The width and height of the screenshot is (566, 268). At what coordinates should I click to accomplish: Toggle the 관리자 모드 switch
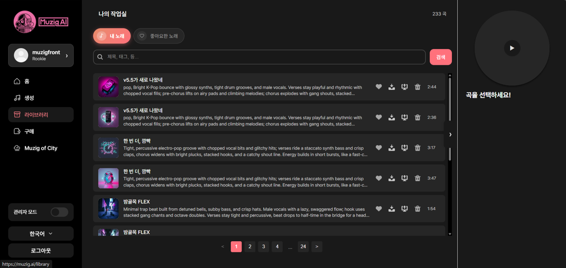59,212
